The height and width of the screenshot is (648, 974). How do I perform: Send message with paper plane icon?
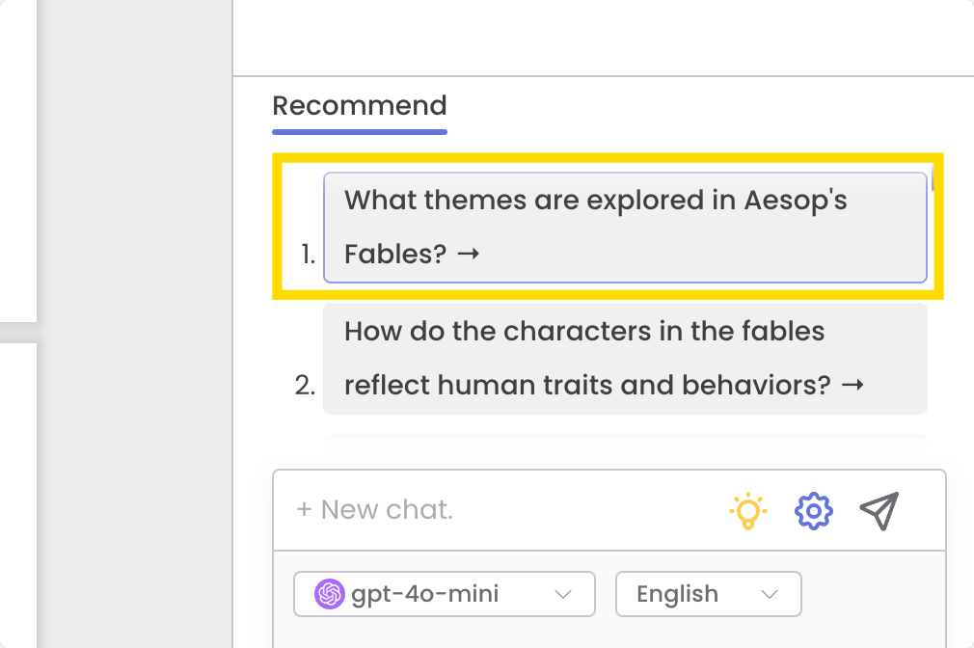point(879,511)
